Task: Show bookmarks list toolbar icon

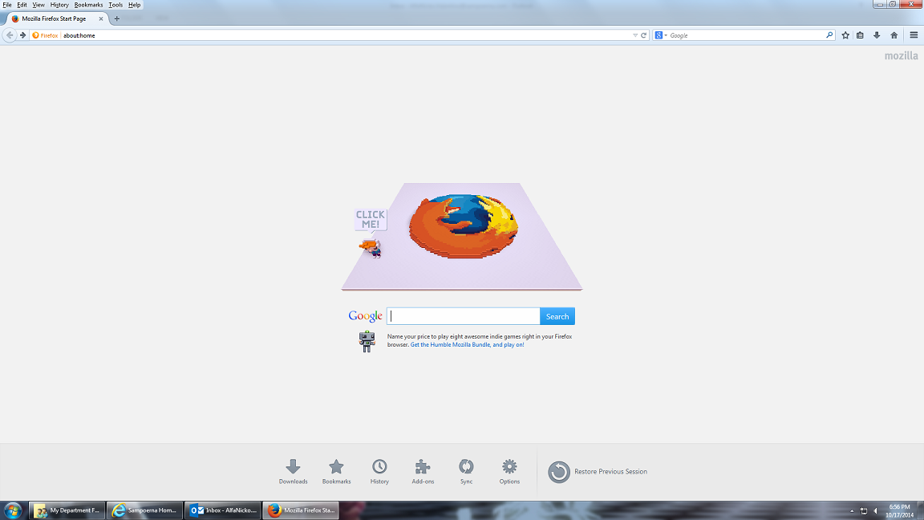Action: pyautogui.click(x=861, y=35)
